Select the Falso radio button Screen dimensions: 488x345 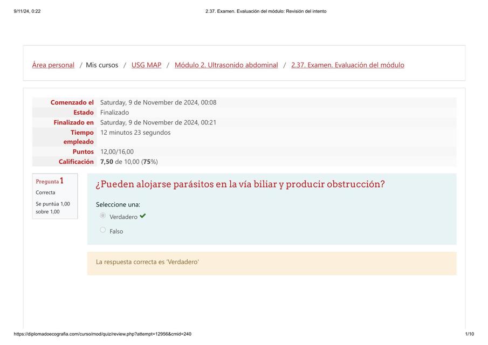[x=102, y=229]
